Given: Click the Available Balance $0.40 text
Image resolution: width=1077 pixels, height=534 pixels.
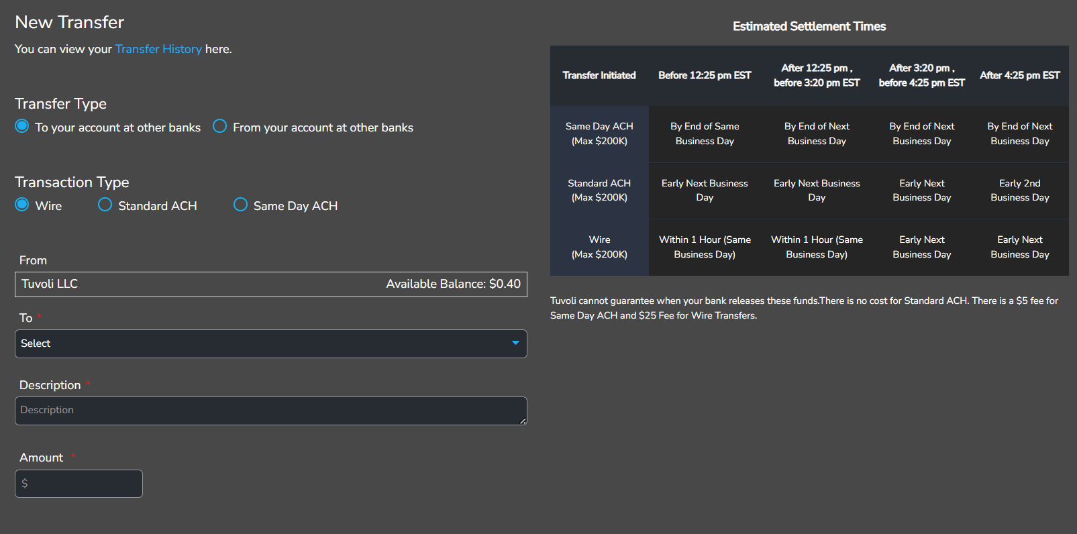Looking at the screenshot, I should tap(453, 284).
